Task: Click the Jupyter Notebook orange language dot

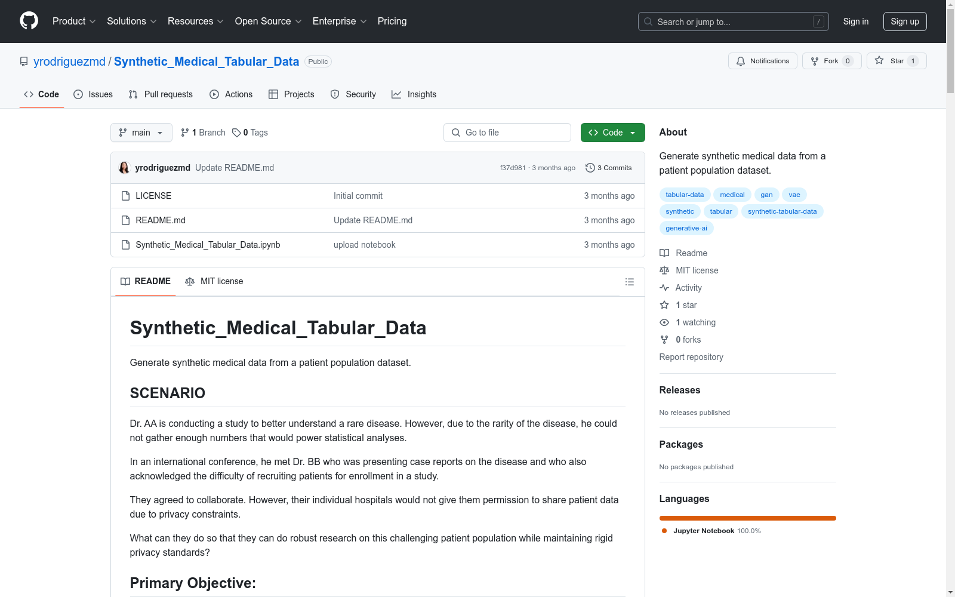Action: pyautogui.click(x=664, y=531)
